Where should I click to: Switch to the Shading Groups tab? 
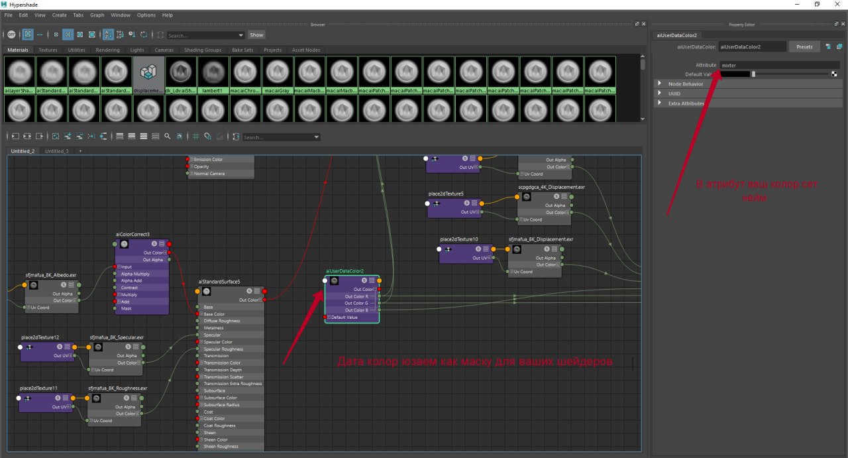pyautogui.click(x=203, y=50)
